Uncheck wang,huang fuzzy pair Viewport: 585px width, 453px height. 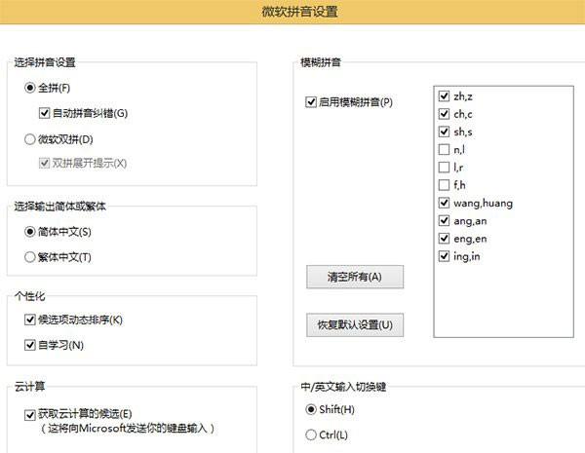coord(445,204)
